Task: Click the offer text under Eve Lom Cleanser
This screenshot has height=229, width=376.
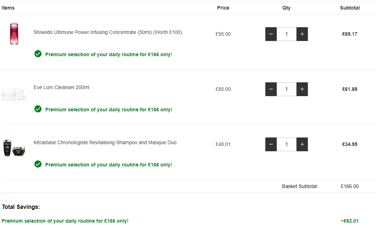Action: [x=109, y=110]
